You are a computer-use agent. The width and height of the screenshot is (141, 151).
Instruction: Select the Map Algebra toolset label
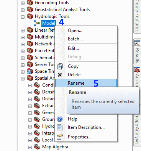click(55, 147)
